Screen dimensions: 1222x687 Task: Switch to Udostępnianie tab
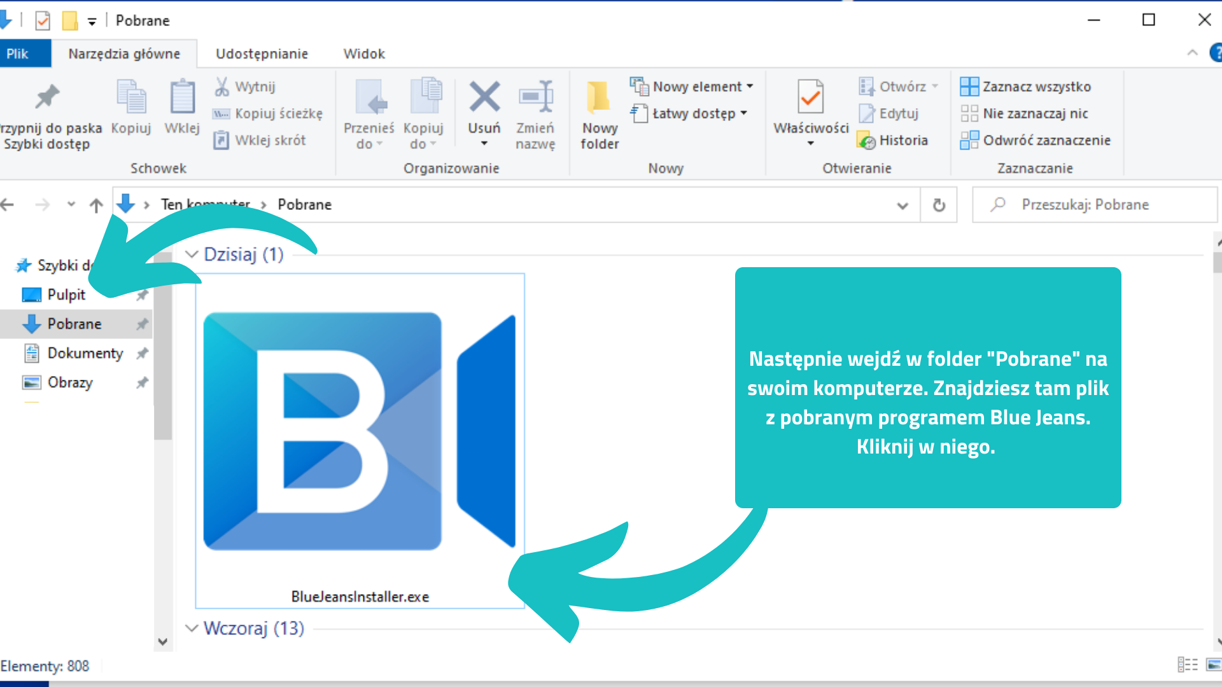click(262, 54)
